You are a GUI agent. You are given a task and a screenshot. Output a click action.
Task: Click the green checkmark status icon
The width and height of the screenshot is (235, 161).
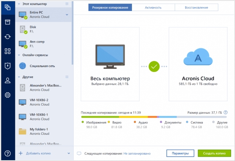tap(154, 66)
